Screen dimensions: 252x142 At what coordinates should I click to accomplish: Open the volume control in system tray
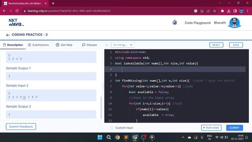222,137
